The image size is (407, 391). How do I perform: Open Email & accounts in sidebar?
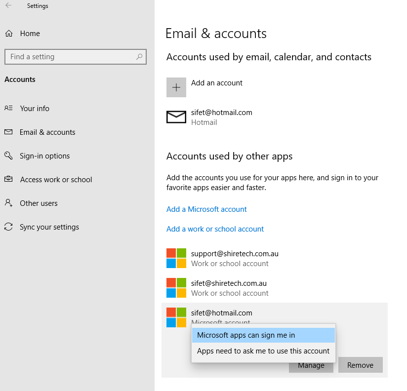tap(47, 132)
